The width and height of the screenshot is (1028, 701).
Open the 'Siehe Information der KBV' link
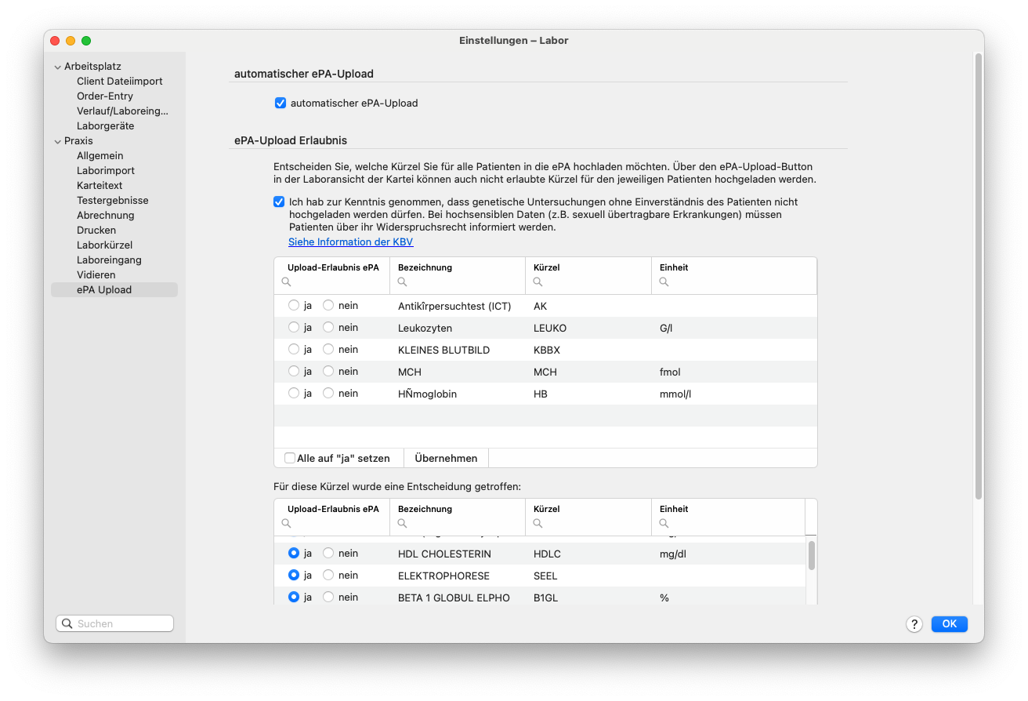(x=350, y=242)
